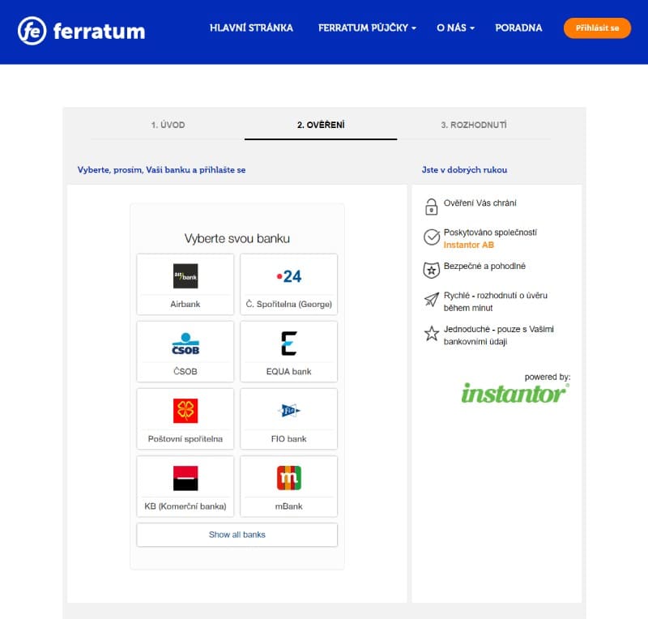The width and height of the screenshot is (648, 619).
Task: Select the EQUA bank logo
Action: coord(289,344)
